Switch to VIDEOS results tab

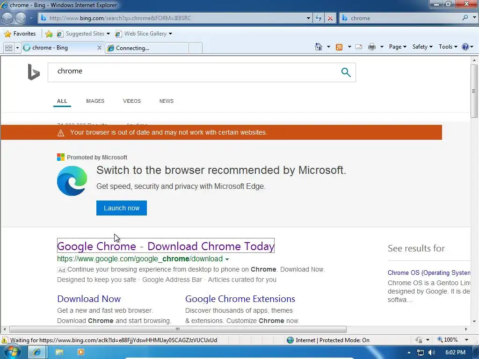click(131, 101)
